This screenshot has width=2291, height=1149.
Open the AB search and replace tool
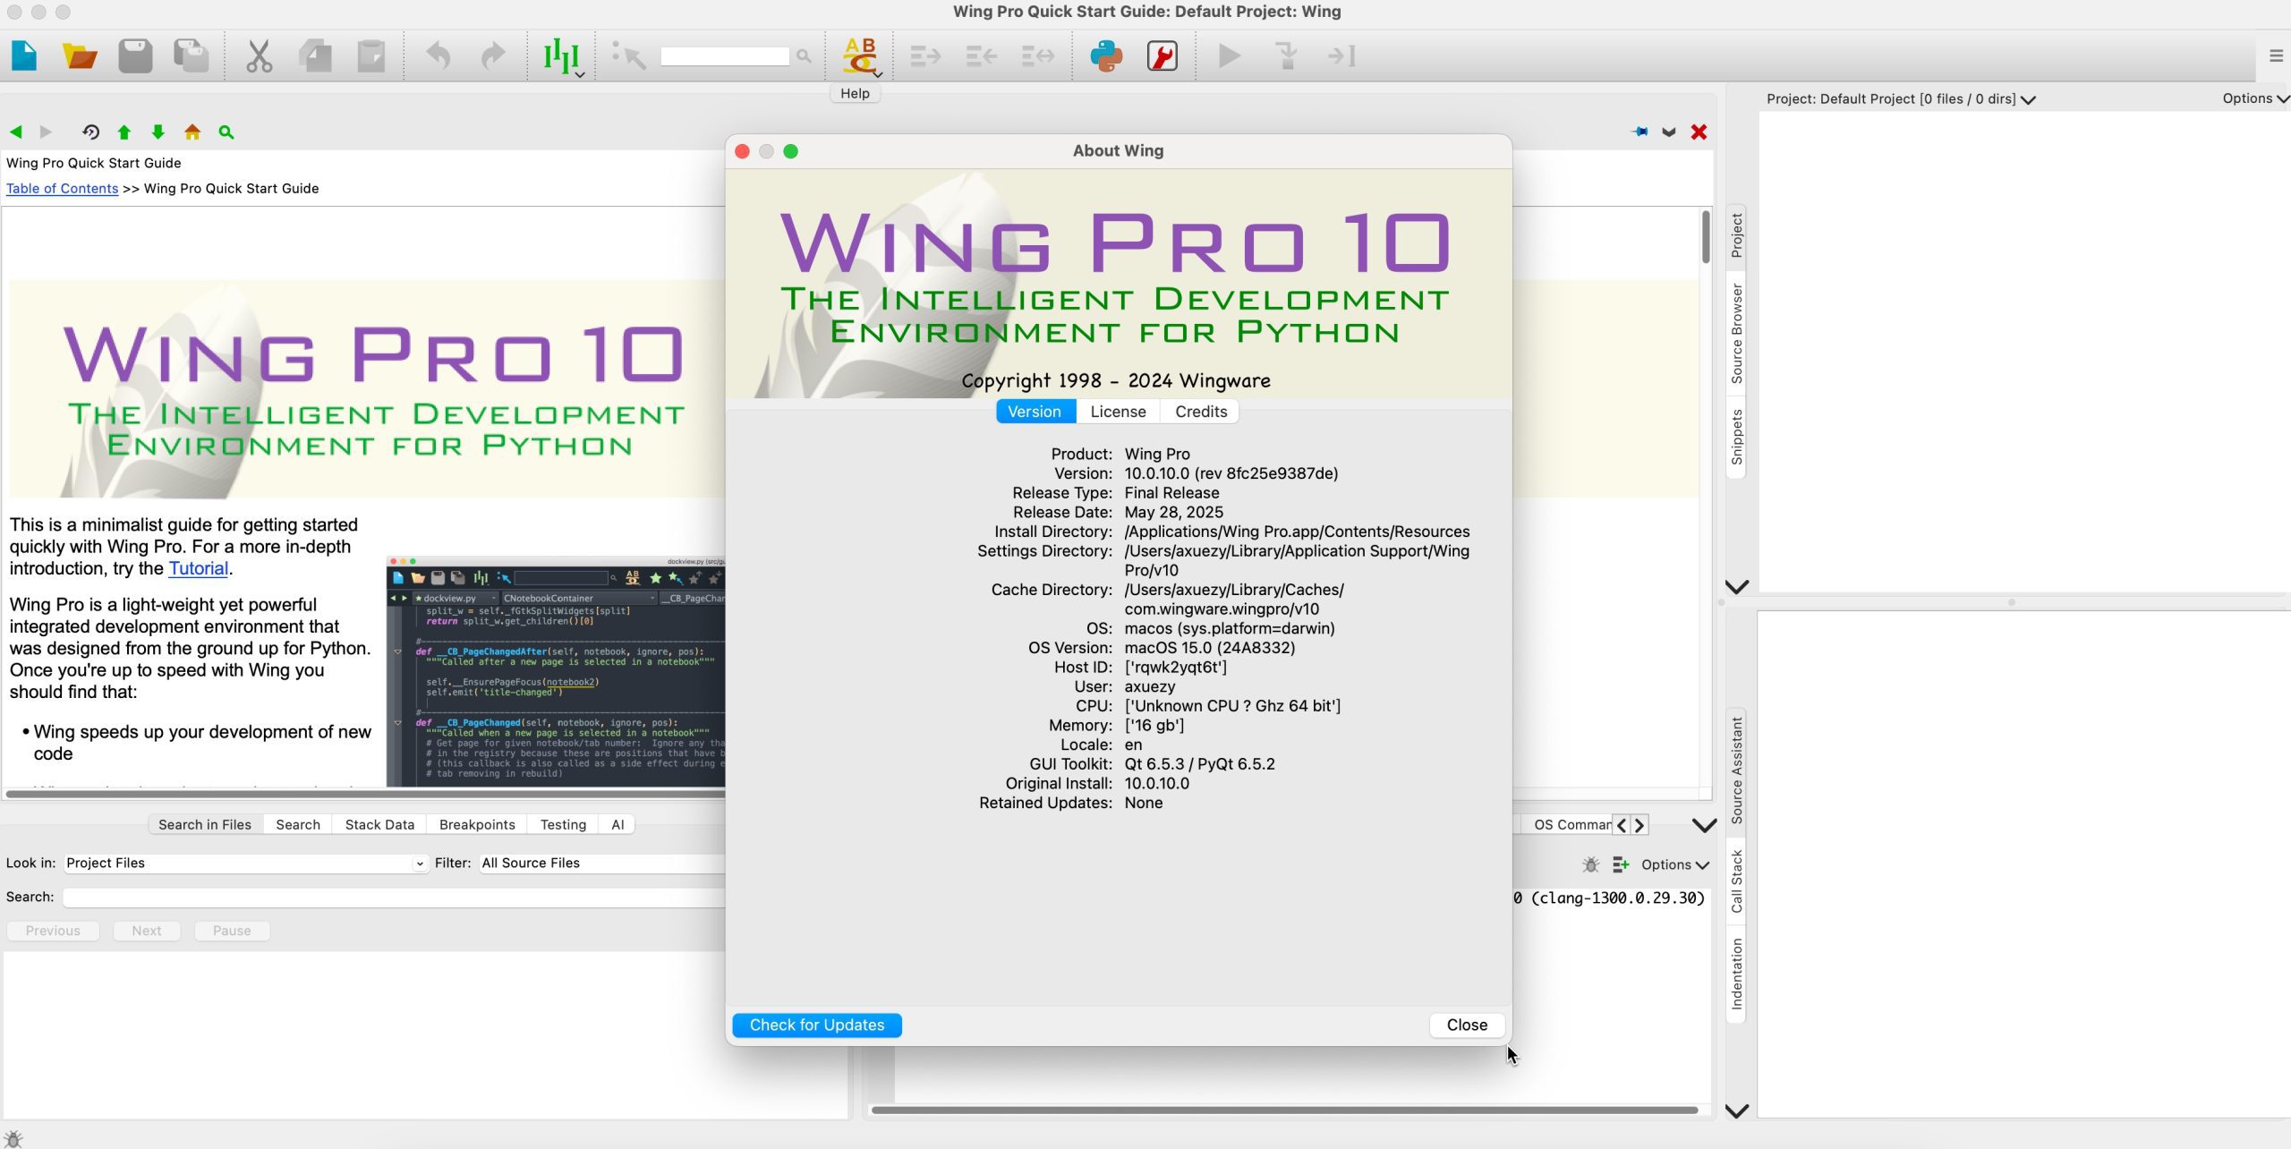click(859, 56)
